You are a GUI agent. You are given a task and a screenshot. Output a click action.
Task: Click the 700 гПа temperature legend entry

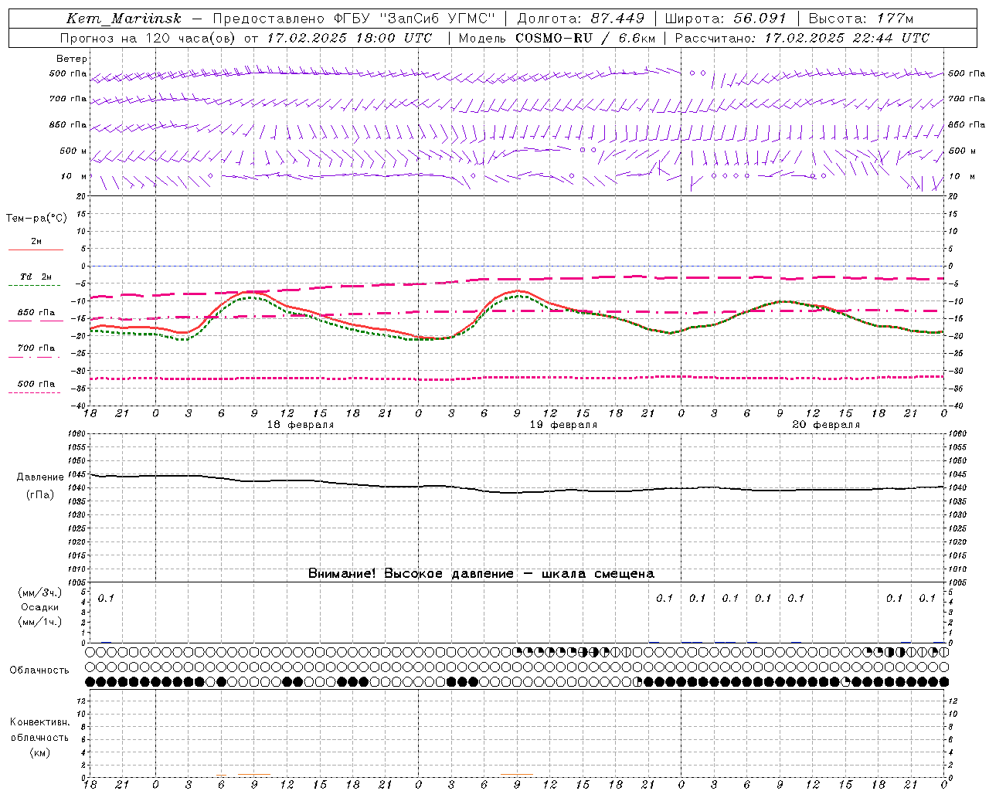tap(36, 348)
